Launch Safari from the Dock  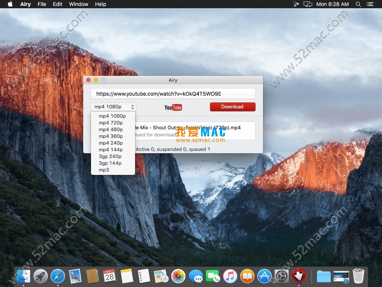click(x=58, y=277)
